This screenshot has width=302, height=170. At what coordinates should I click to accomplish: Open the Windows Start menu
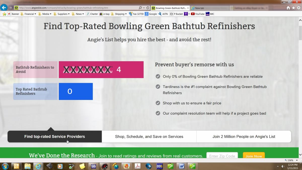point(5,166)
